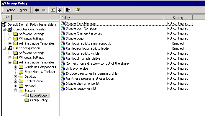Image resolution: width=205 pixels, height=116 pixels.
Task: Click policy icon beside Run logoff scripts visible
Action: (63, 58)
